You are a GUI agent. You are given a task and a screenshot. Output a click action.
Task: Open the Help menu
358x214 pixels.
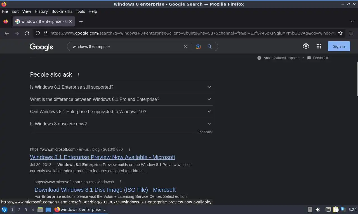(93, 11)
